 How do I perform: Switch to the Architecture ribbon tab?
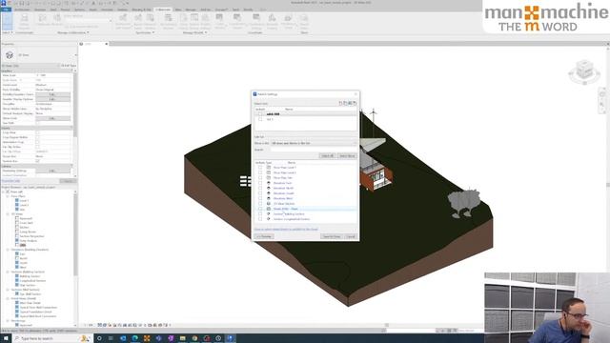tap(22, 10)
